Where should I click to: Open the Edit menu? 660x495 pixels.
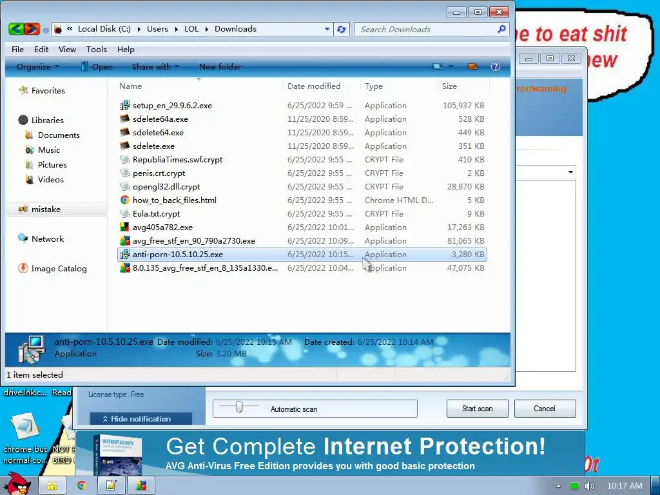41,49
